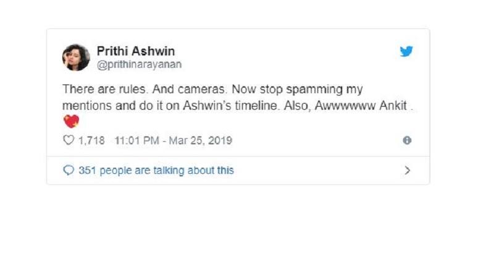Click the word "mentions" in the tweet

click(87, 105)
